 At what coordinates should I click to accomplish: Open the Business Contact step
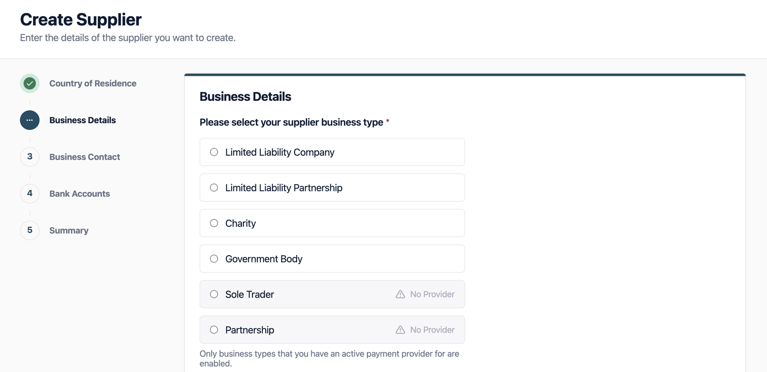point(84,156)
